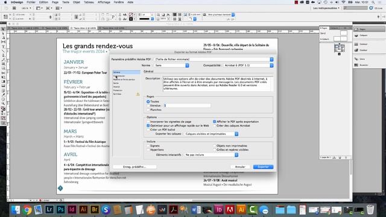
Task: Open Finder from the Dock
Action: coord(16,210)
